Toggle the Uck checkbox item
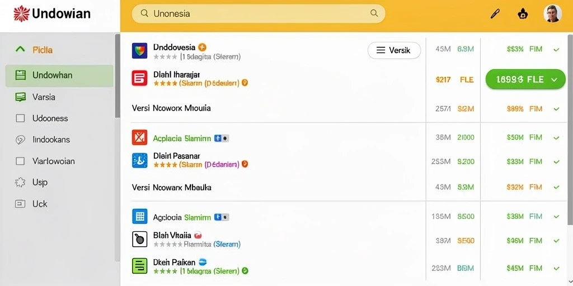 [20, 204]
